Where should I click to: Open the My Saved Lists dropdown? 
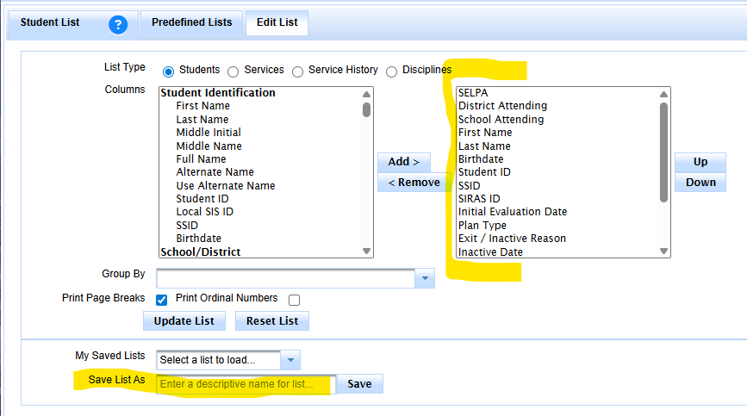(291, 360)
